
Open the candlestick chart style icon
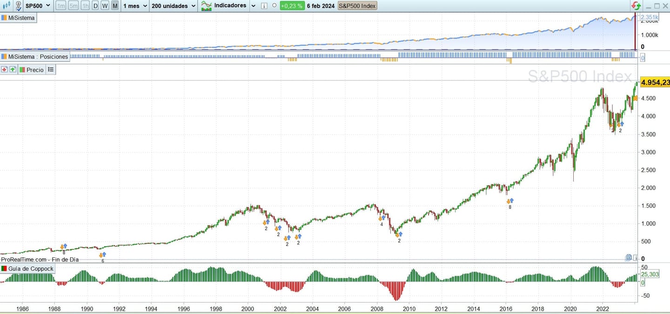[x=6, y=6]
